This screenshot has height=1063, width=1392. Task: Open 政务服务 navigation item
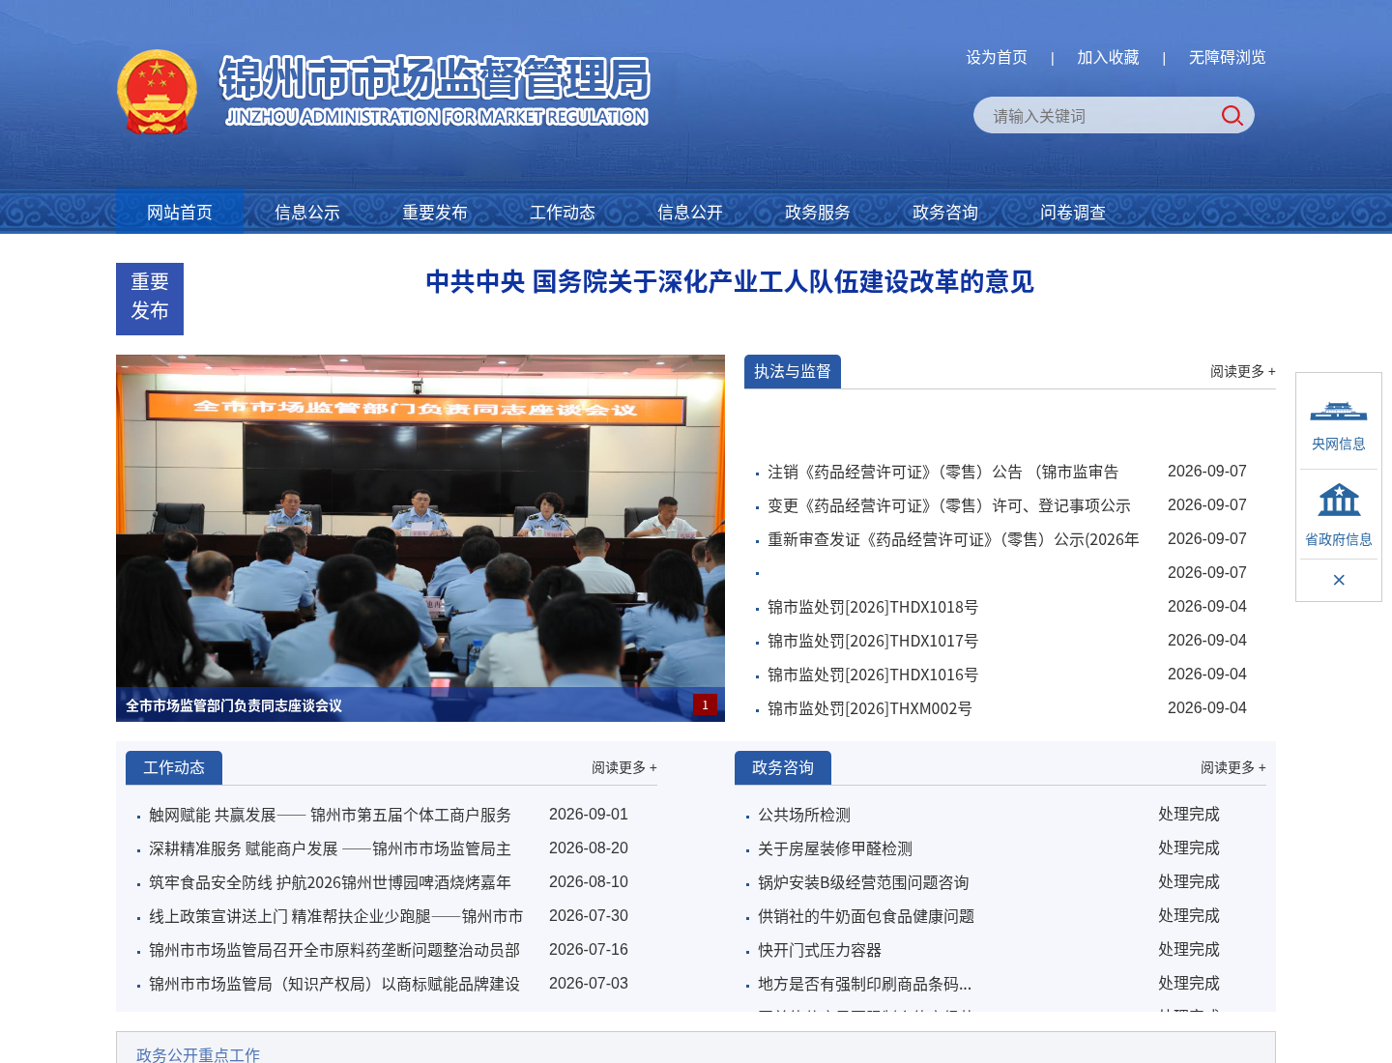click(x=818, y=212)
